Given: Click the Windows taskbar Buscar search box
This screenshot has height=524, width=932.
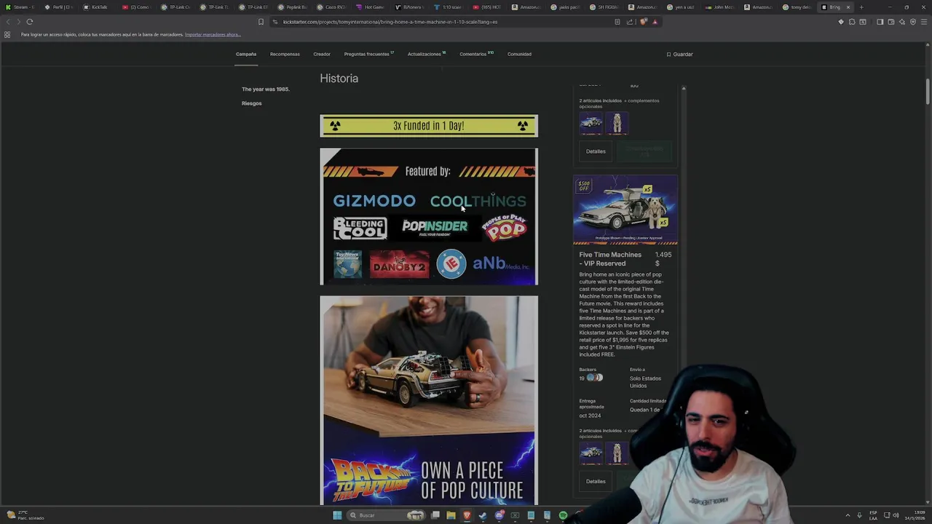Looking at the screenshot, I should tap(386, 515).
